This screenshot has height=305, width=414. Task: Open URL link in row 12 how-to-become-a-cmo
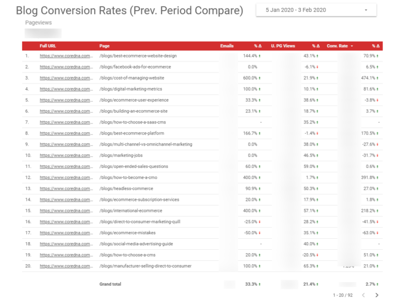pyautogui.click(x=66, y=178)
